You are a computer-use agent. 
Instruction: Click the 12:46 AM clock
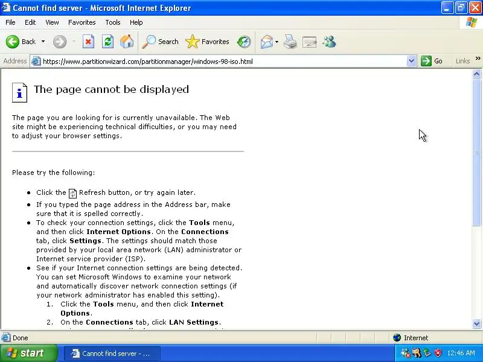461,353
